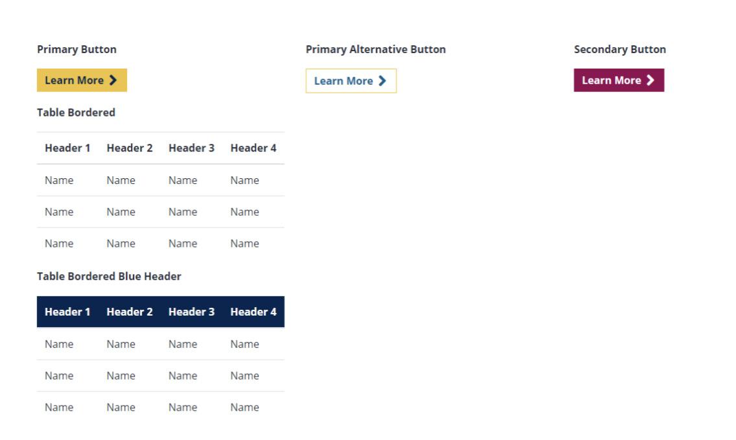Select Header 3 in the white-header table
This screenshot has width=736, height=440.
pos(191,148)
